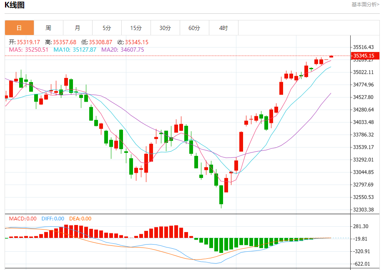
Task: Open the 4时 interval tab
Action: 223,28
